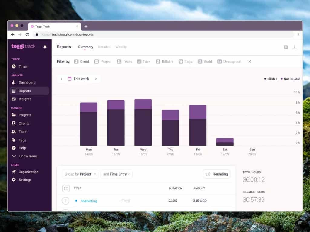The image size is (310, 232).
Task: Open the Tags section in sidebar
Action: [22, 140]
